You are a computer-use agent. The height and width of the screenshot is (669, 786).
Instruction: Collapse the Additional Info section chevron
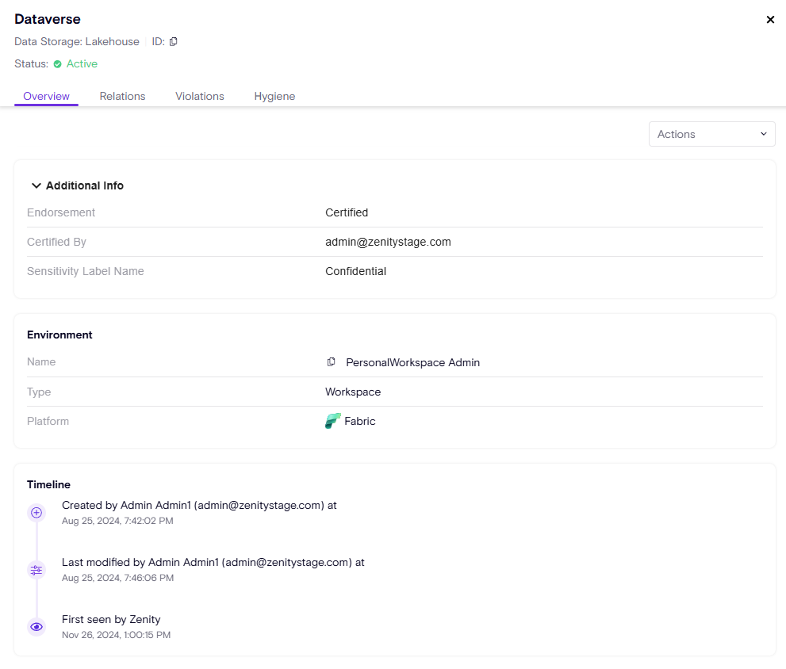(36, 185)
